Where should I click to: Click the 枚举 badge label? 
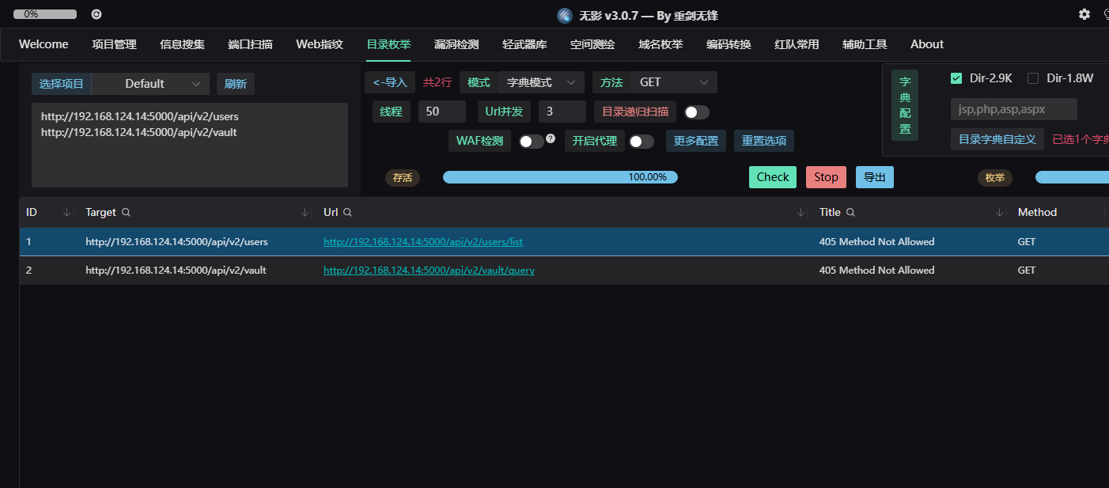coord(995,178)
